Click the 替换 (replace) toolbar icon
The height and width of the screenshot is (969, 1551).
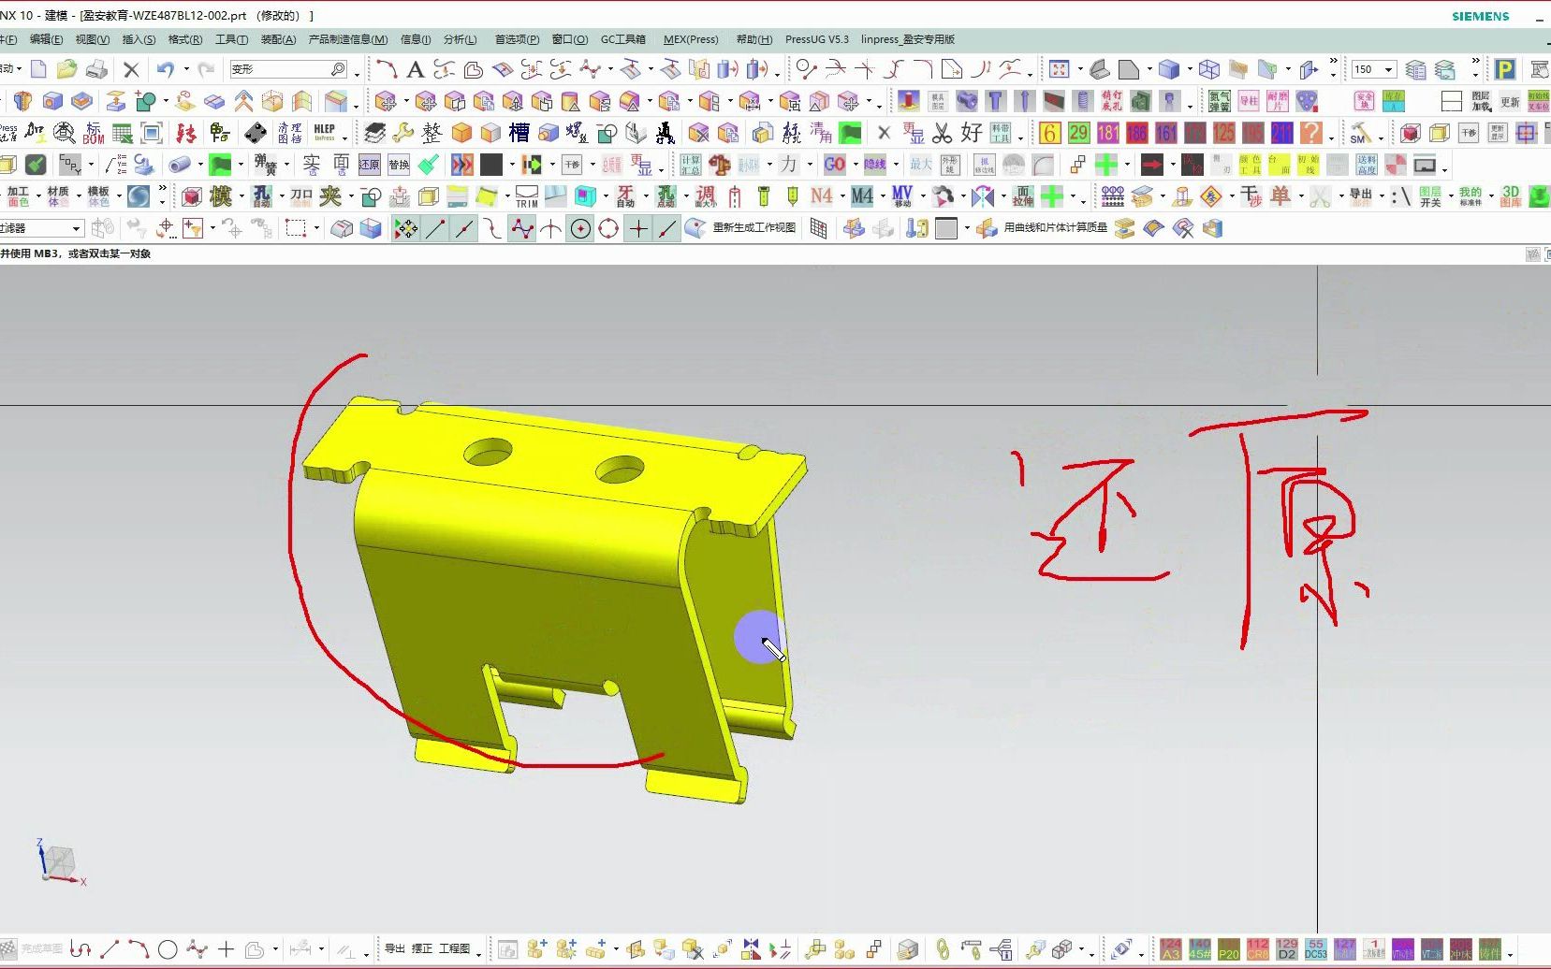tap(400, 165)
